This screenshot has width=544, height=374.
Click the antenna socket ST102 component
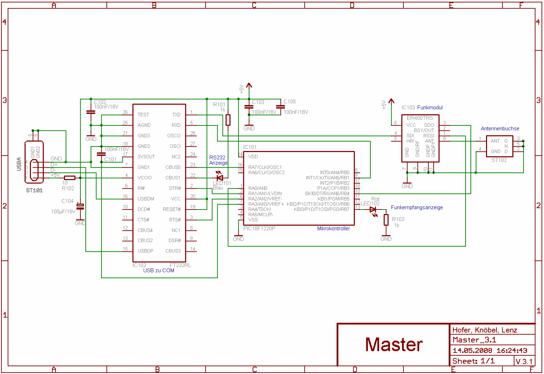click(x=500, y=146)
